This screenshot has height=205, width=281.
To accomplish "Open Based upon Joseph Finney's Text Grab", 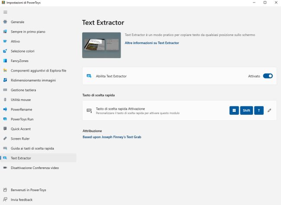I will [112, 137].
